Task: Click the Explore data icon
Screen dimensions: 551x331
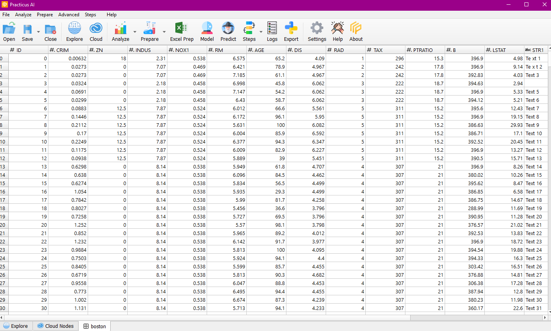Action: (74, 29)
